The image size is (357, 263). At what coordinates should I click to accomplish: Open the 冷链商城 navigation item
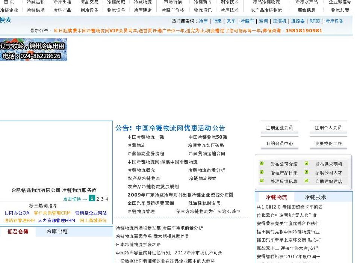coord(116,2)
